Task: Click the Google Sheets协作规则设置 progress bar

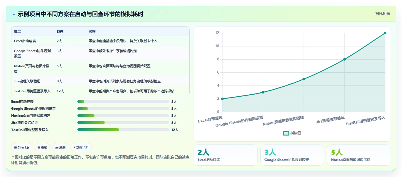Action: click(123, 109)
